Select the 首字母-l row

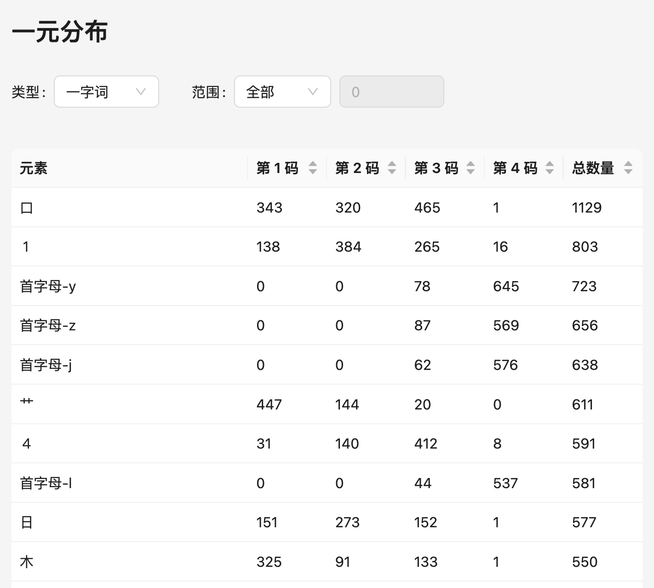pyautogui.click(x=46, y=483)
